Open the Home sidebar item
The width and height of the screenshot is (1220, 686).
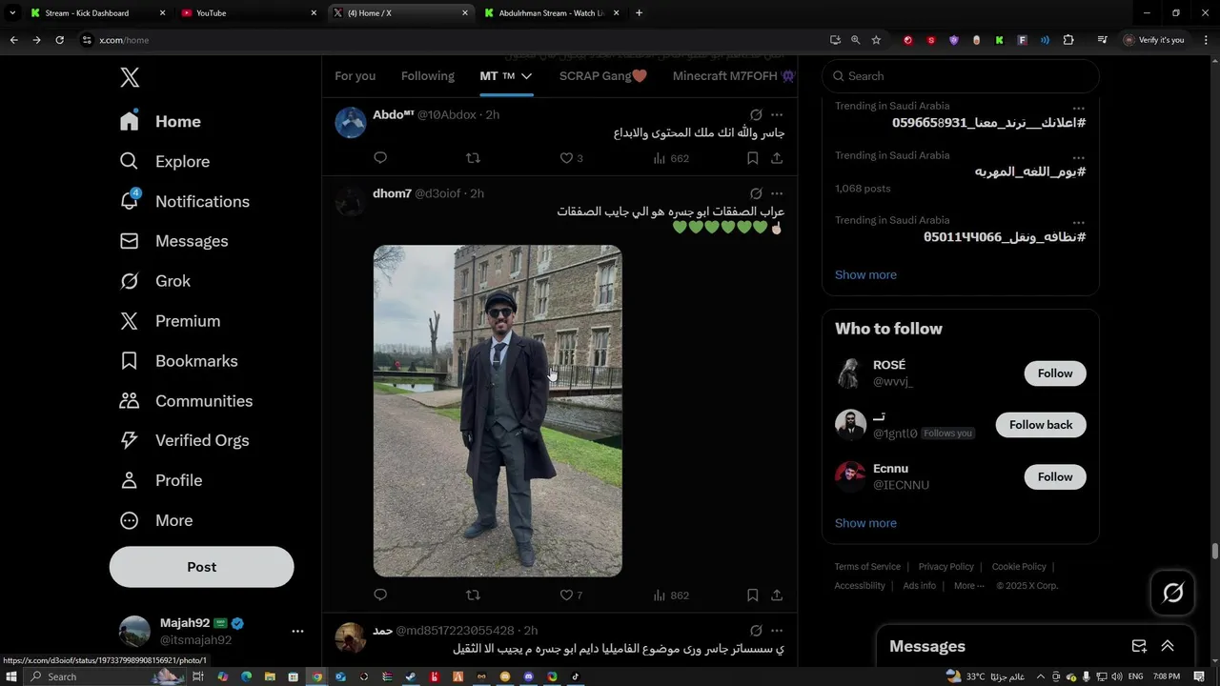[160, 121]
